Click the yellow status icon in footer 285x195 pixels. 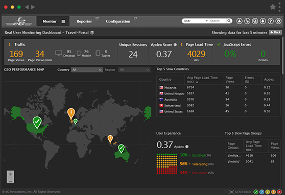coord(268,192)
